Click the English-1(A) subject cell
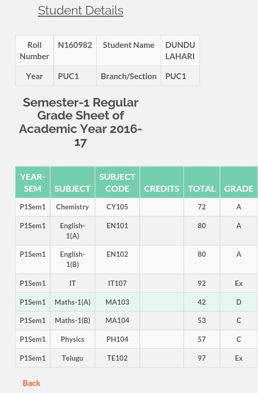The height and width of the screenshot is (393, 258). (73, 231)
